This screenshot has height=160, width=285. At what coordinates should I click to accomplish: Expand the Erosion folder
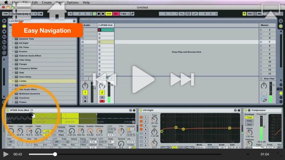pyautogui.click(x=13, y=51)
